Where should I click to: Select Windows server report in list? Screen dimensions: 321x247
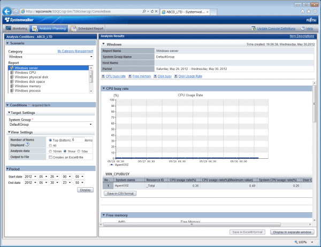(49, 68)
